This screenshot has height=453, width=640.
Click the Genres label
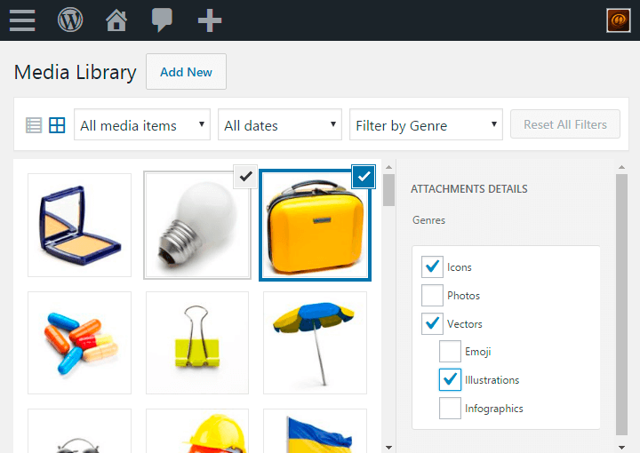click(x=428, y=220)
